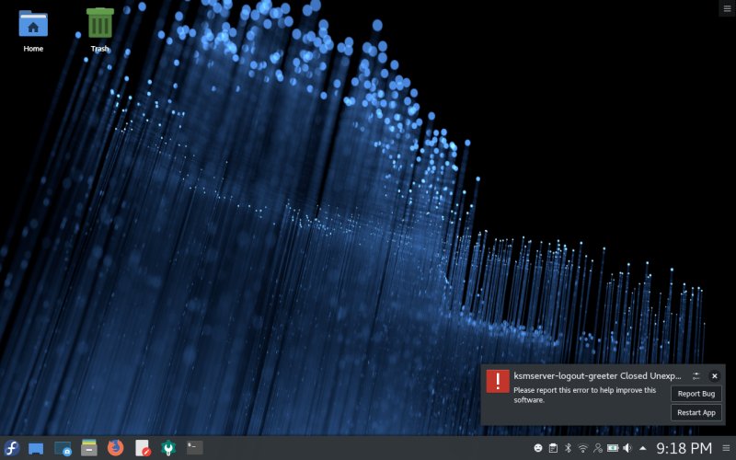Toggle Bluetooth from the system tray
This screenshot has width=736, height=460.
[568, 448]
